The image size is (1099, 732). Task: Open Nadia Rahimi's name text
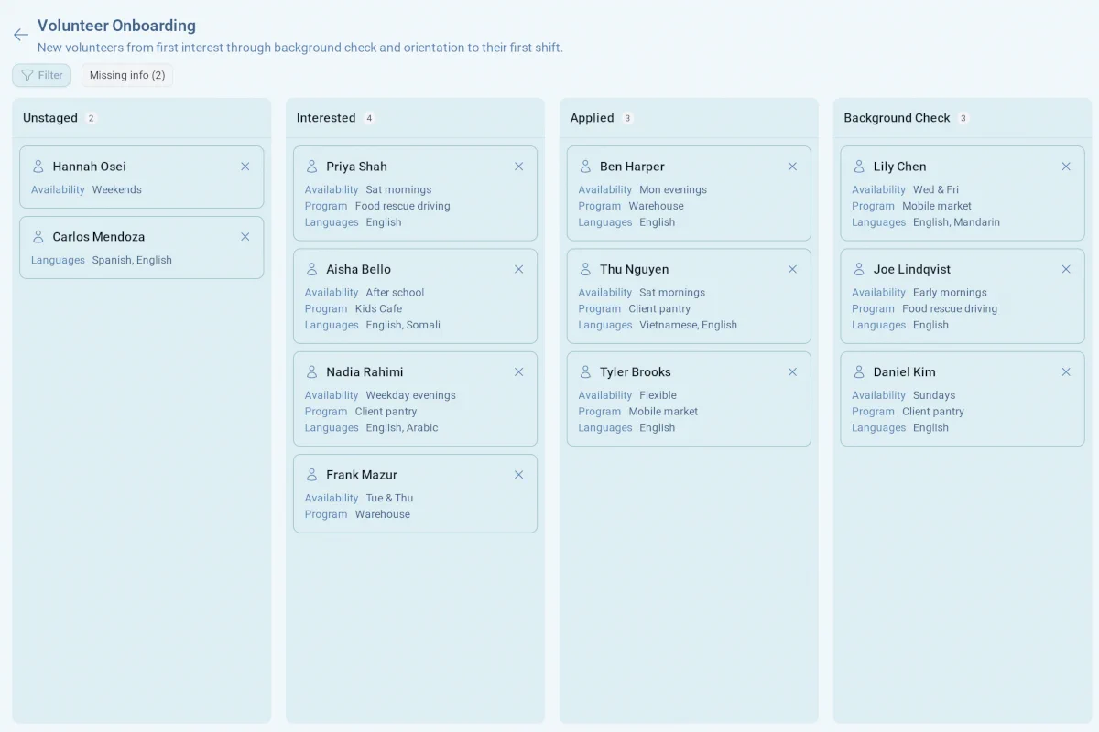pyautogui.click(x=365, y=372)
